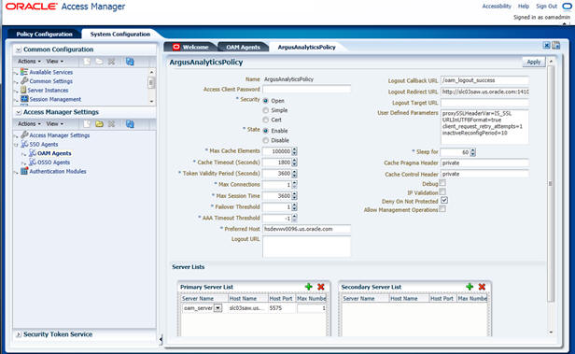Select Simple security radio button
Viewport: 575px width, 354px height.
coord(265,110)
